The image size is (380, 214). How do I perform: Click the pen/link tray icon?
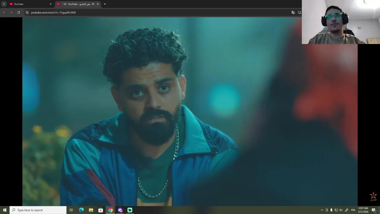point(346,210)
